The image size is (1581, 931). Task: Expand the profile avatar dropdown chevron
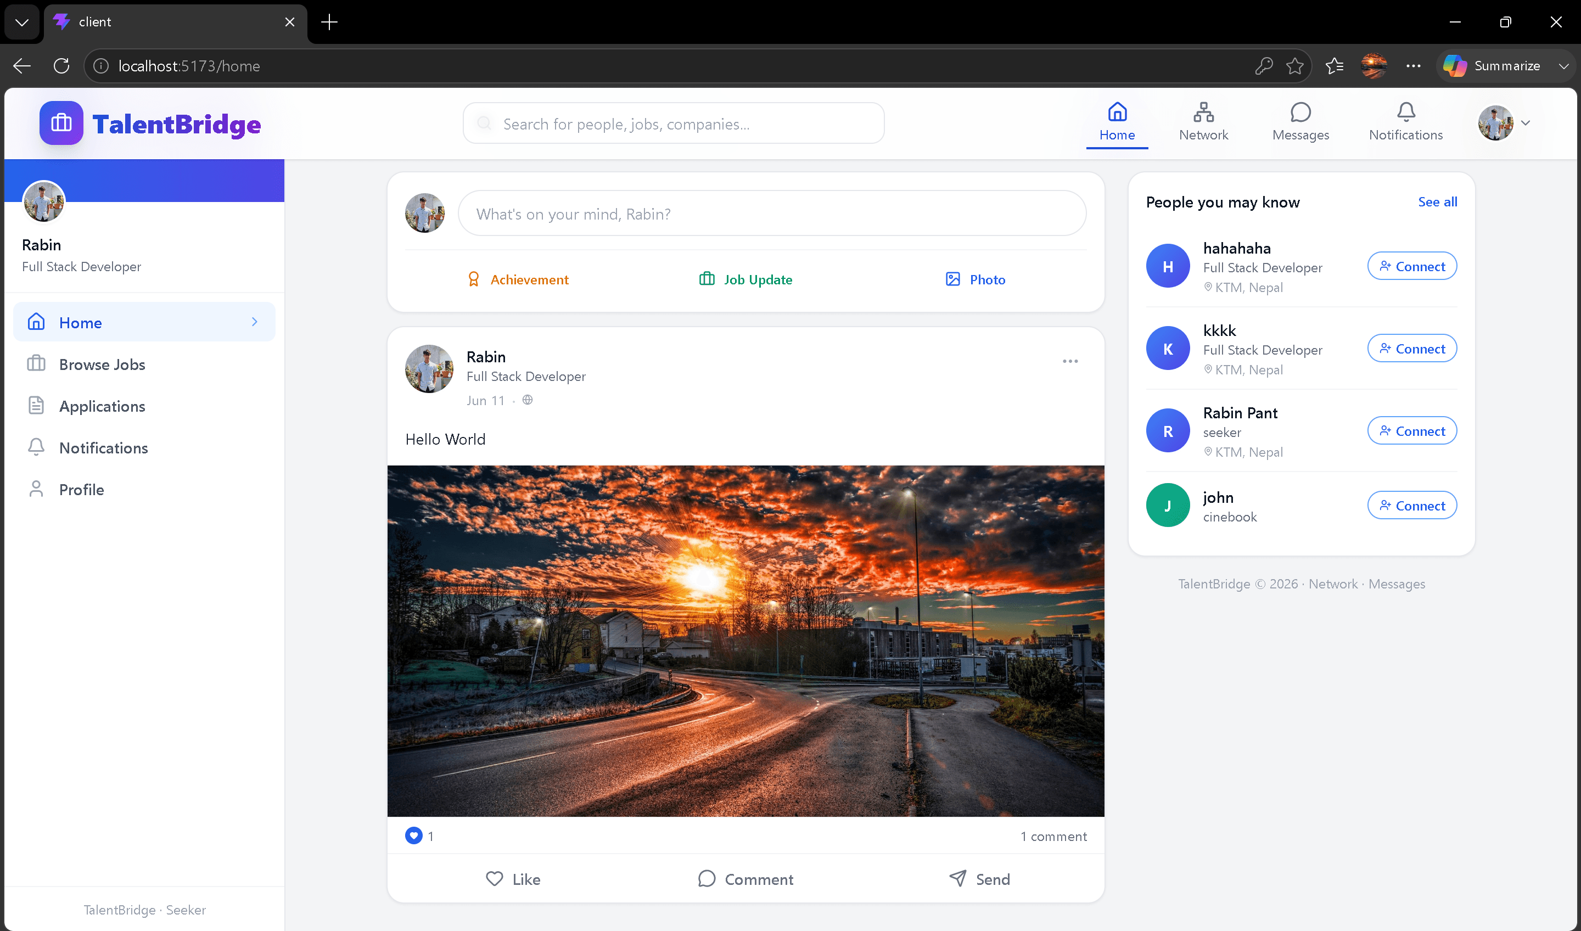(x=1526, y=123)
